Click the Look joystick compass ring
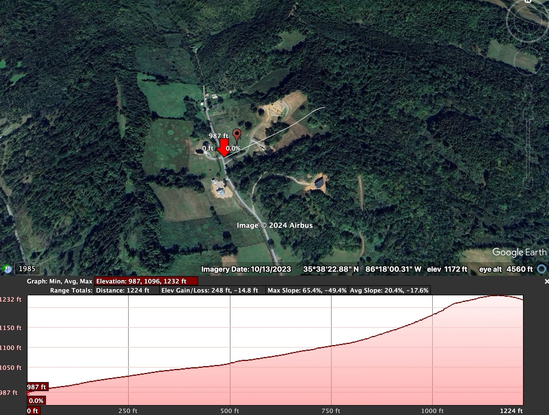 (527, 20)
